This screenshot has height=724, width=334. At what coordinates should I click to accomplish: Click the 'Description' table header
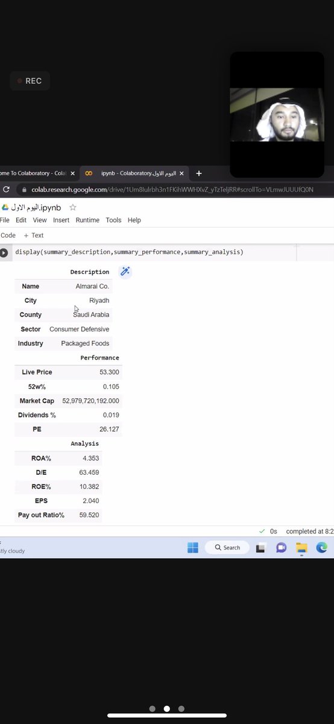click(x=90, y=272)
